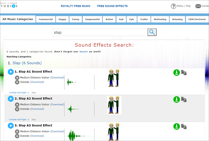Open the Contact envelope icon
Viewport: 209px width, 141px height.
(x=198, y=6)
